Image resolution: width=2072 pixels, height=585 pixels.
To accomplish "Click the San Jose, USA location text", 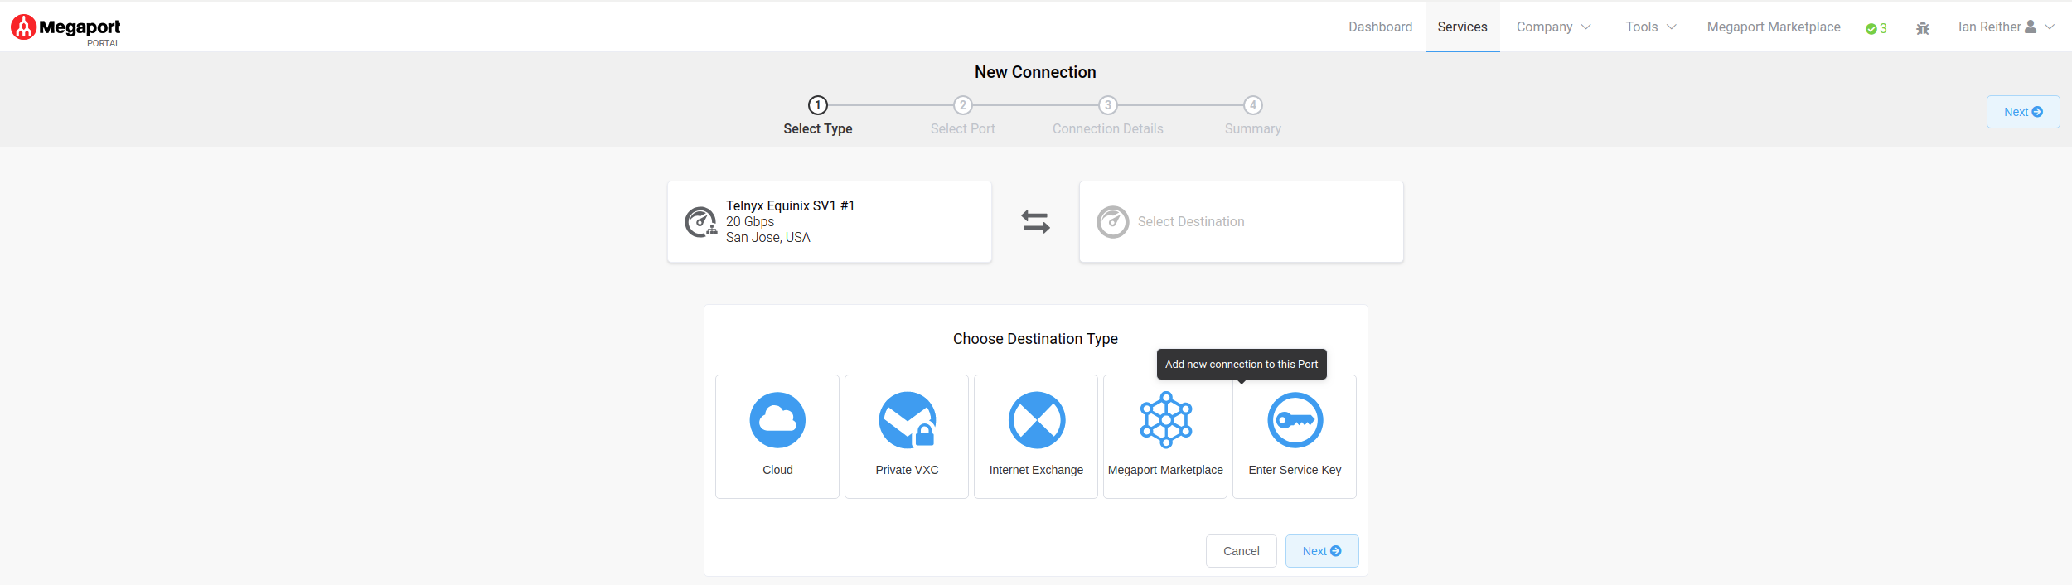I will click(768, 237).
